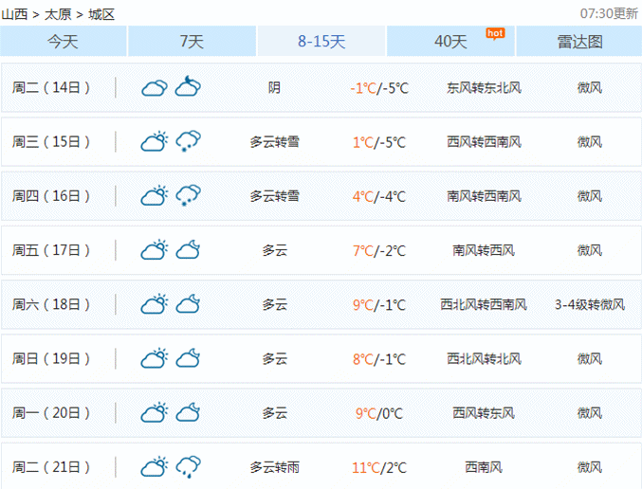Click the wind direction 西北风转北风
Image resolution: width=642 pixels, height=489 pixels.
484,359
